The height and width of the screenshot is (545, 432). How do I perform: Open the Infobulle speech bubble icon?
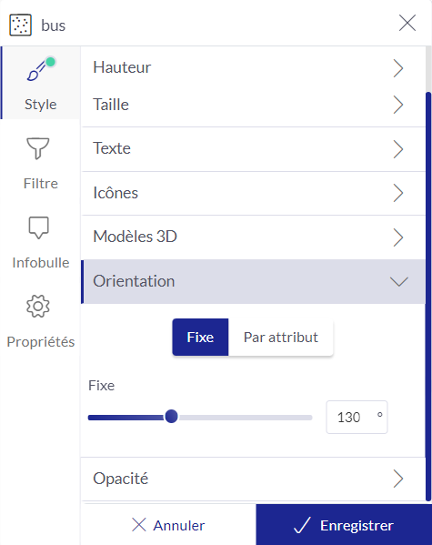coord(38,227)
